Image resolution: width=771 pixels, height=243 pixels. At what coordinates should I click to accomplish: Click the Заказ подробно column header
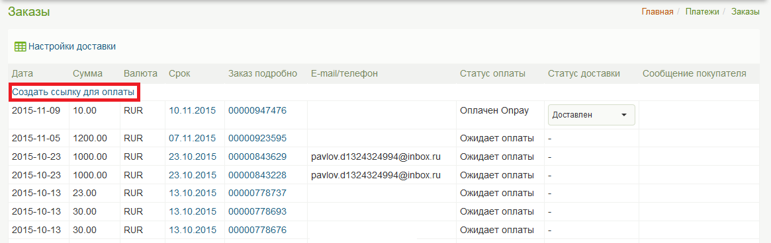(x=263, y=74)
